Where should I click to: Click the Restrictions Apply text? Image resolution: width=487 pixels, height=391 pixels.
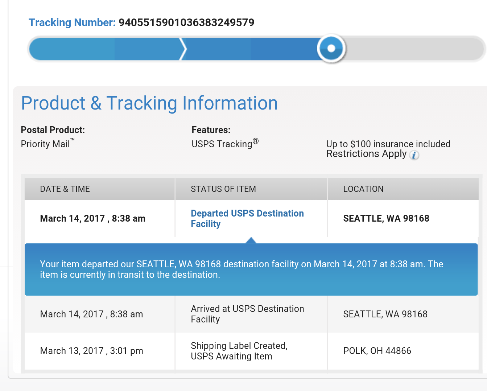(x=366, y=154)
